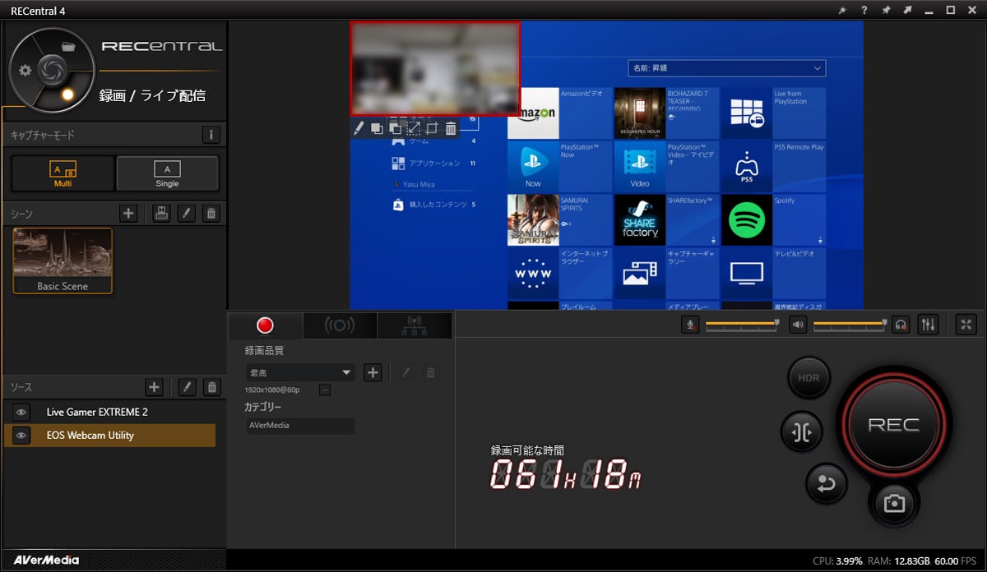Adjust the microphone volume slider
987x572 pixels.
click(x=741, y=325)
